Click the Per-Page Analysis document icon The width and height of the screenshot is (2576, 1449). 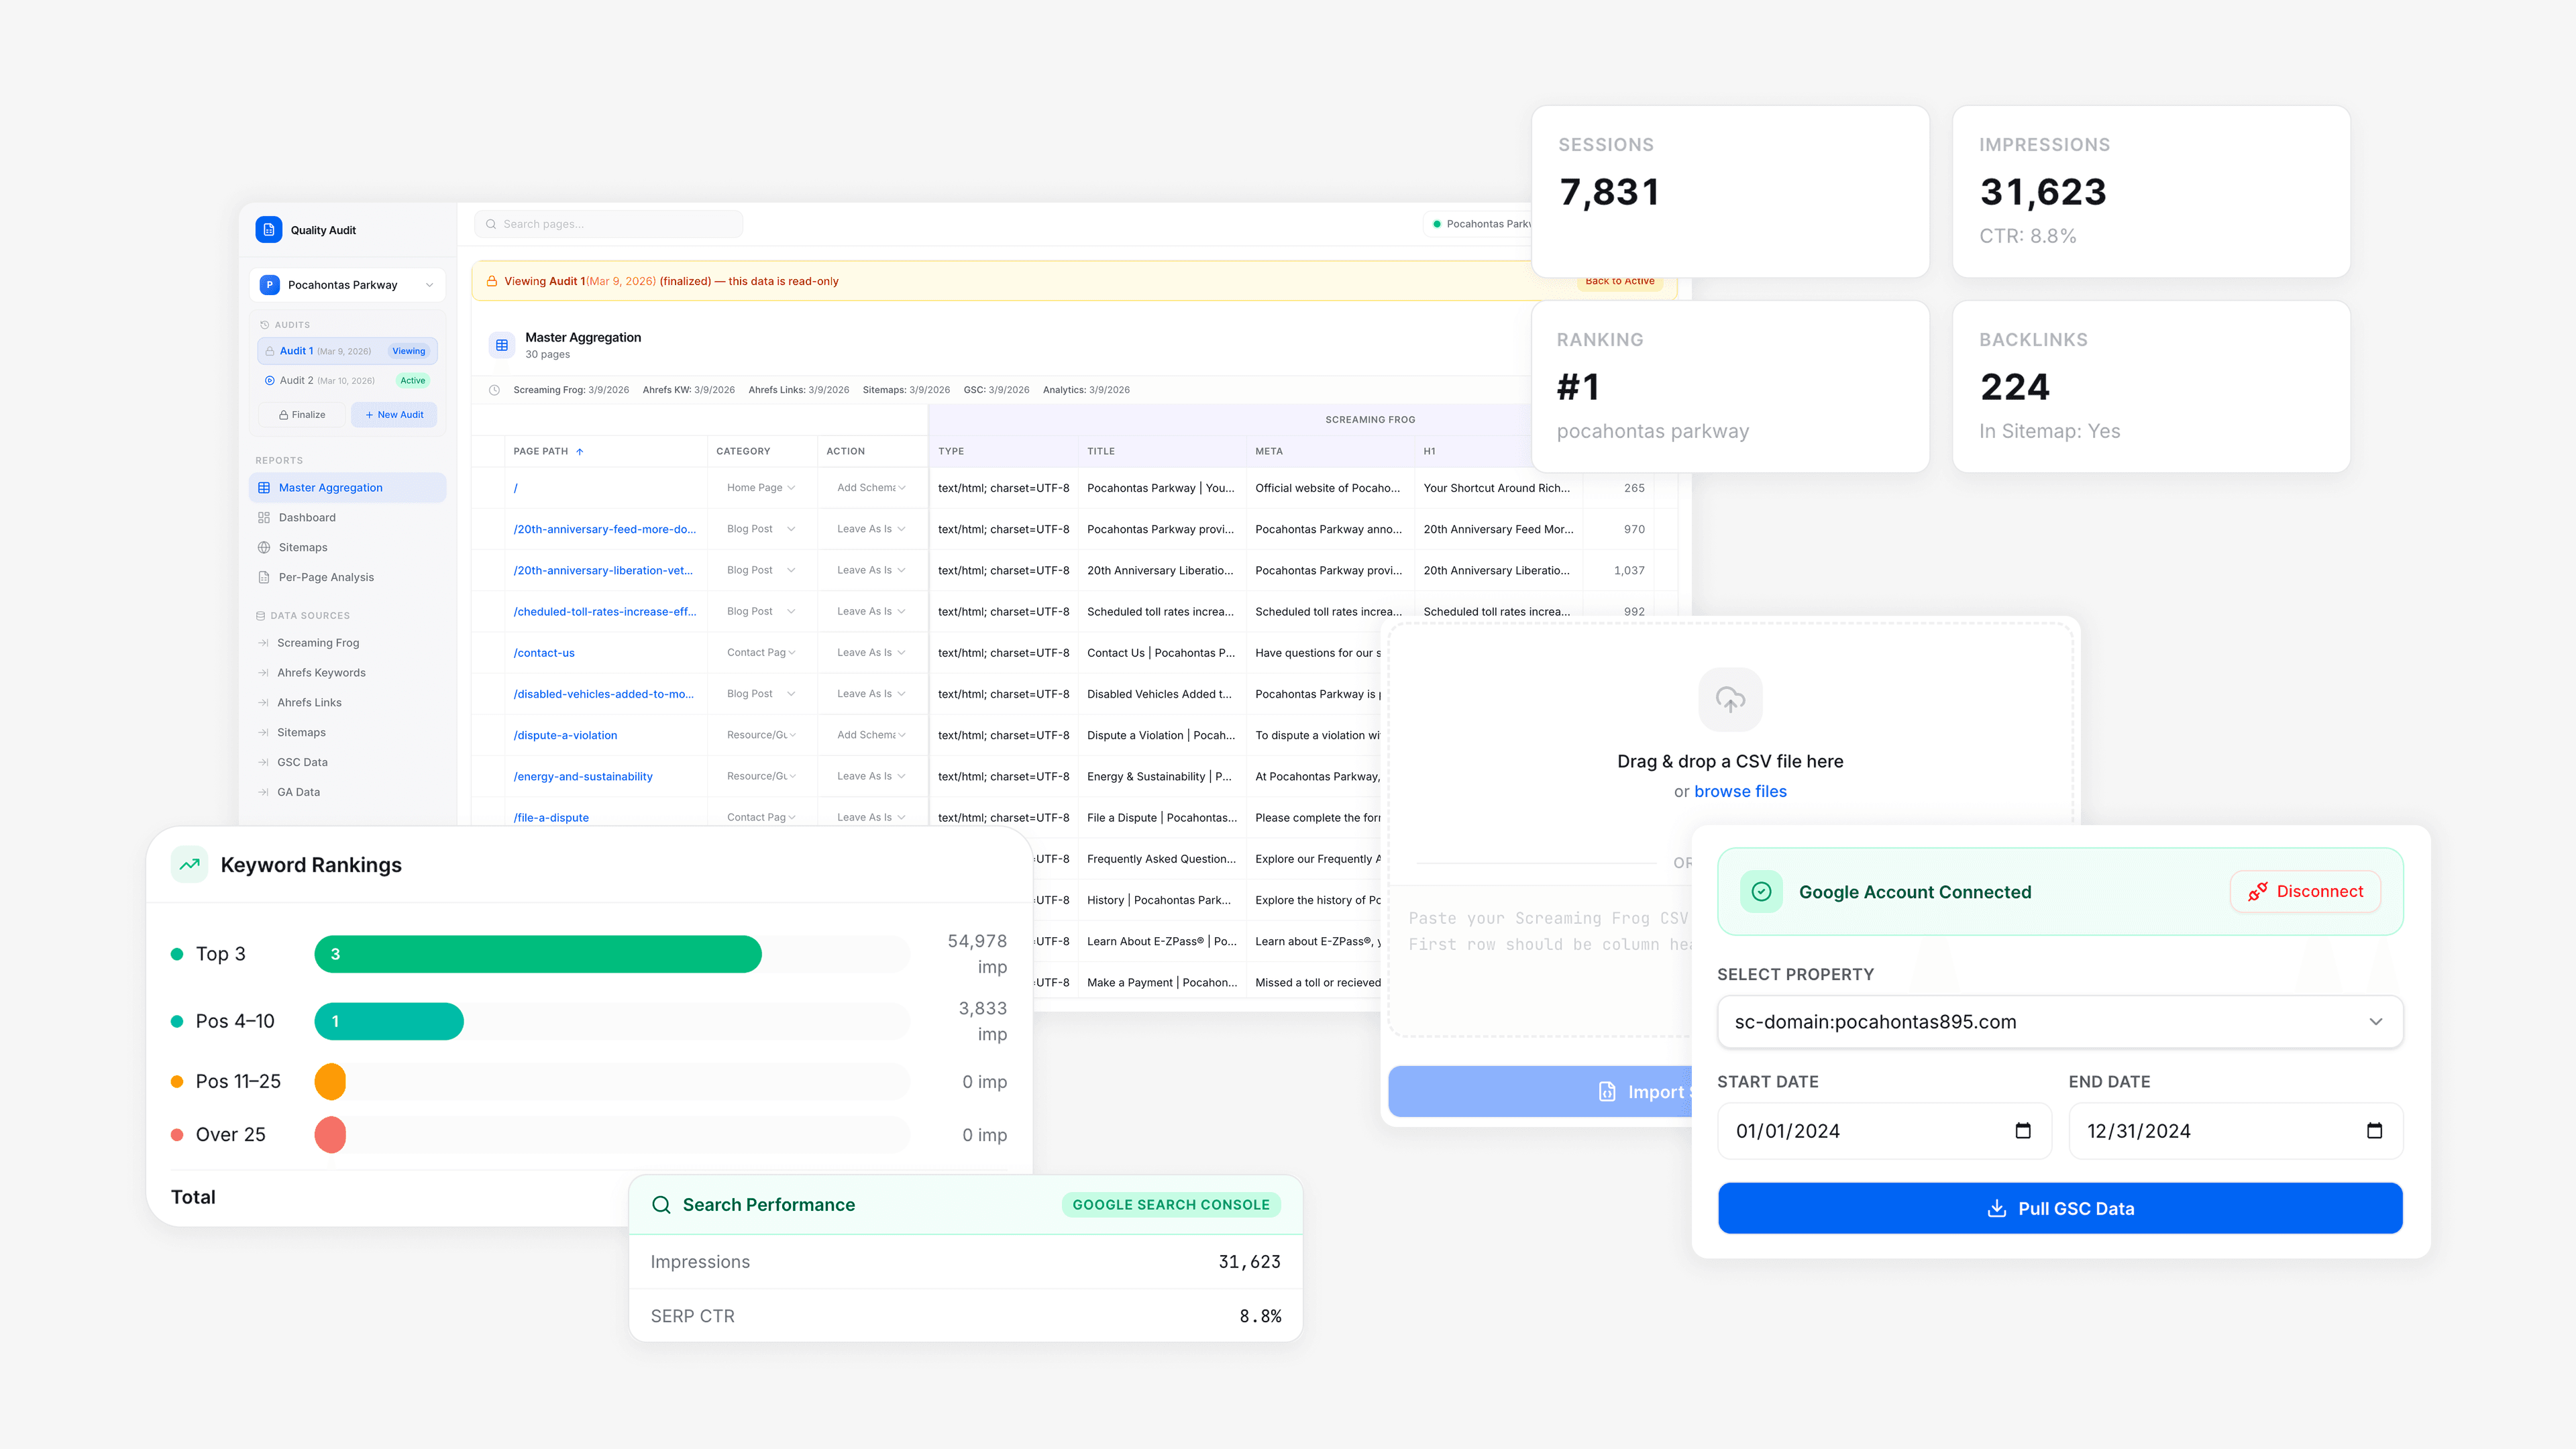tap(264, 577)
